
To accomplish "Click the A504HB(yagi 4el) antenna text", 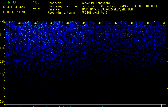I will click(94, 13).
